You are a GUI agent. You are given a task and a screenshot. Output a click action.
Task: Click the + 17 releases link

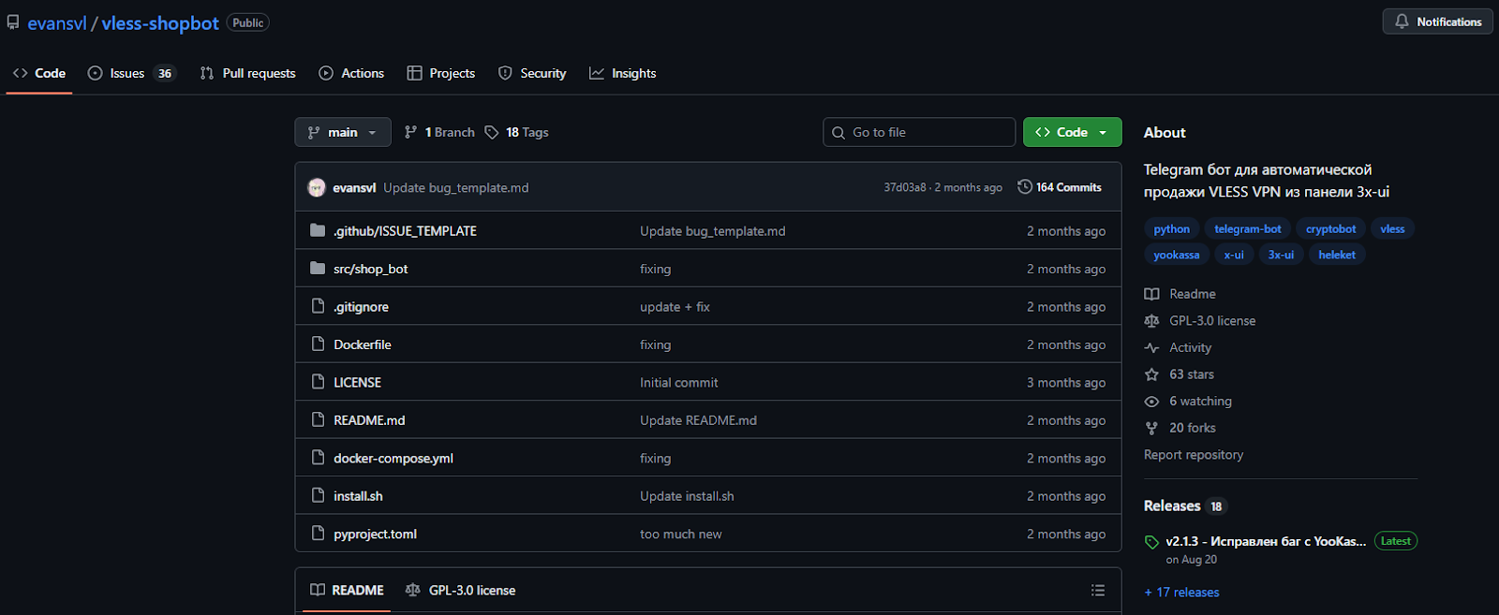pyautogui.click(x=1181, y=593)
